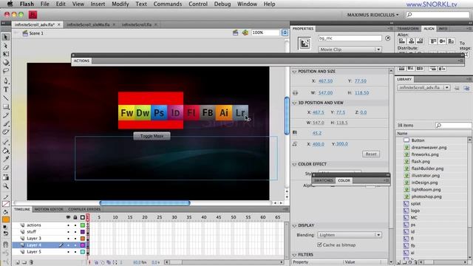The width and height of the screenshot is (473, 266).
Task: Click the stroke color swatch
Action: 5,204
